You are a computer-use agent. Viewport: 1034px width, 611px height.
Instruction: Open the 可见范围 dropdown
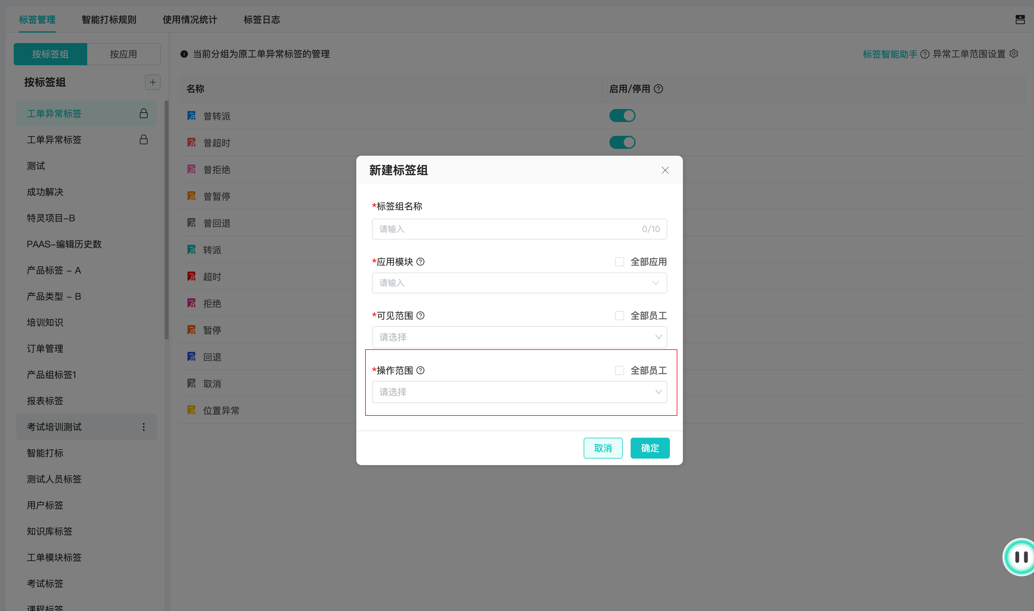[519, 337]
